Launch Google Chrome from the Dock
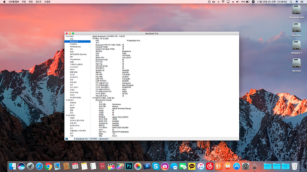Viewport: 307px width, 172px height. coord(48,166)
